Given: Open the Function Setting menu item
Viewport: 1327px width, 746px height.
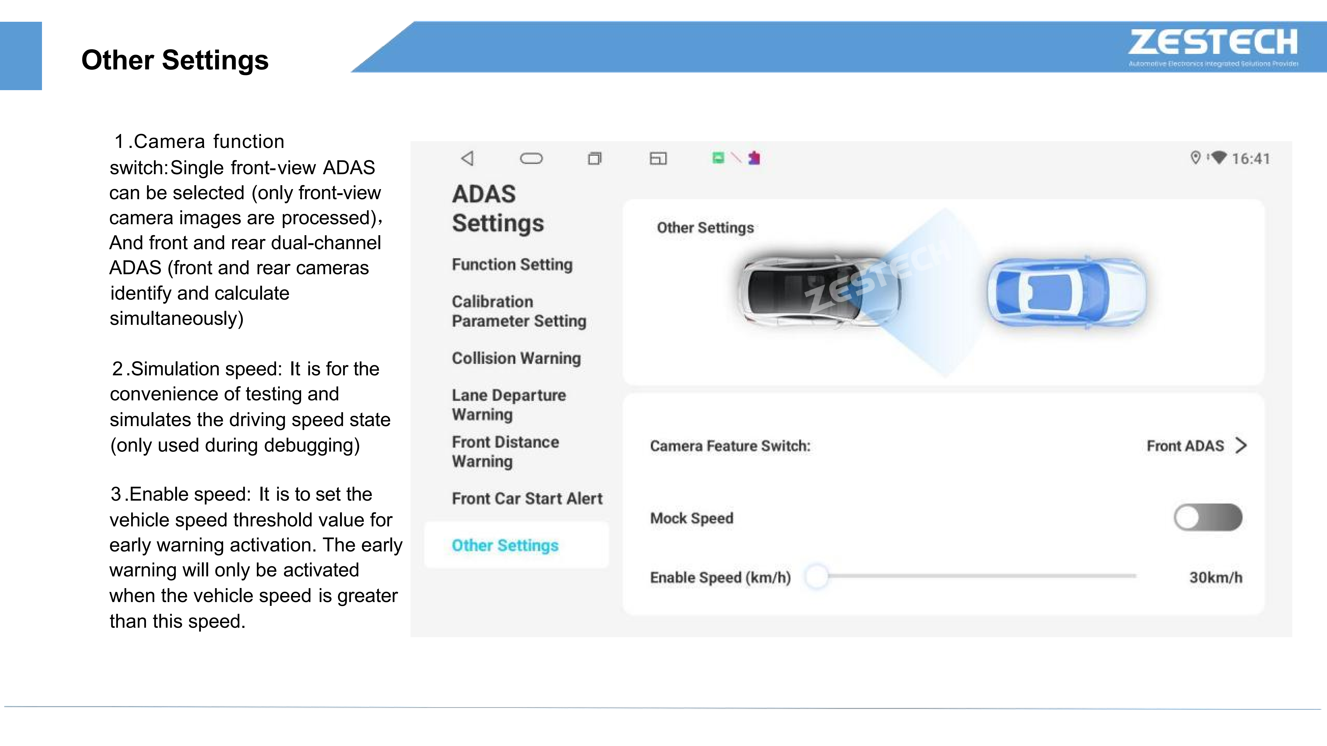Looking at the screenshot, I should (x=512, y=265).
